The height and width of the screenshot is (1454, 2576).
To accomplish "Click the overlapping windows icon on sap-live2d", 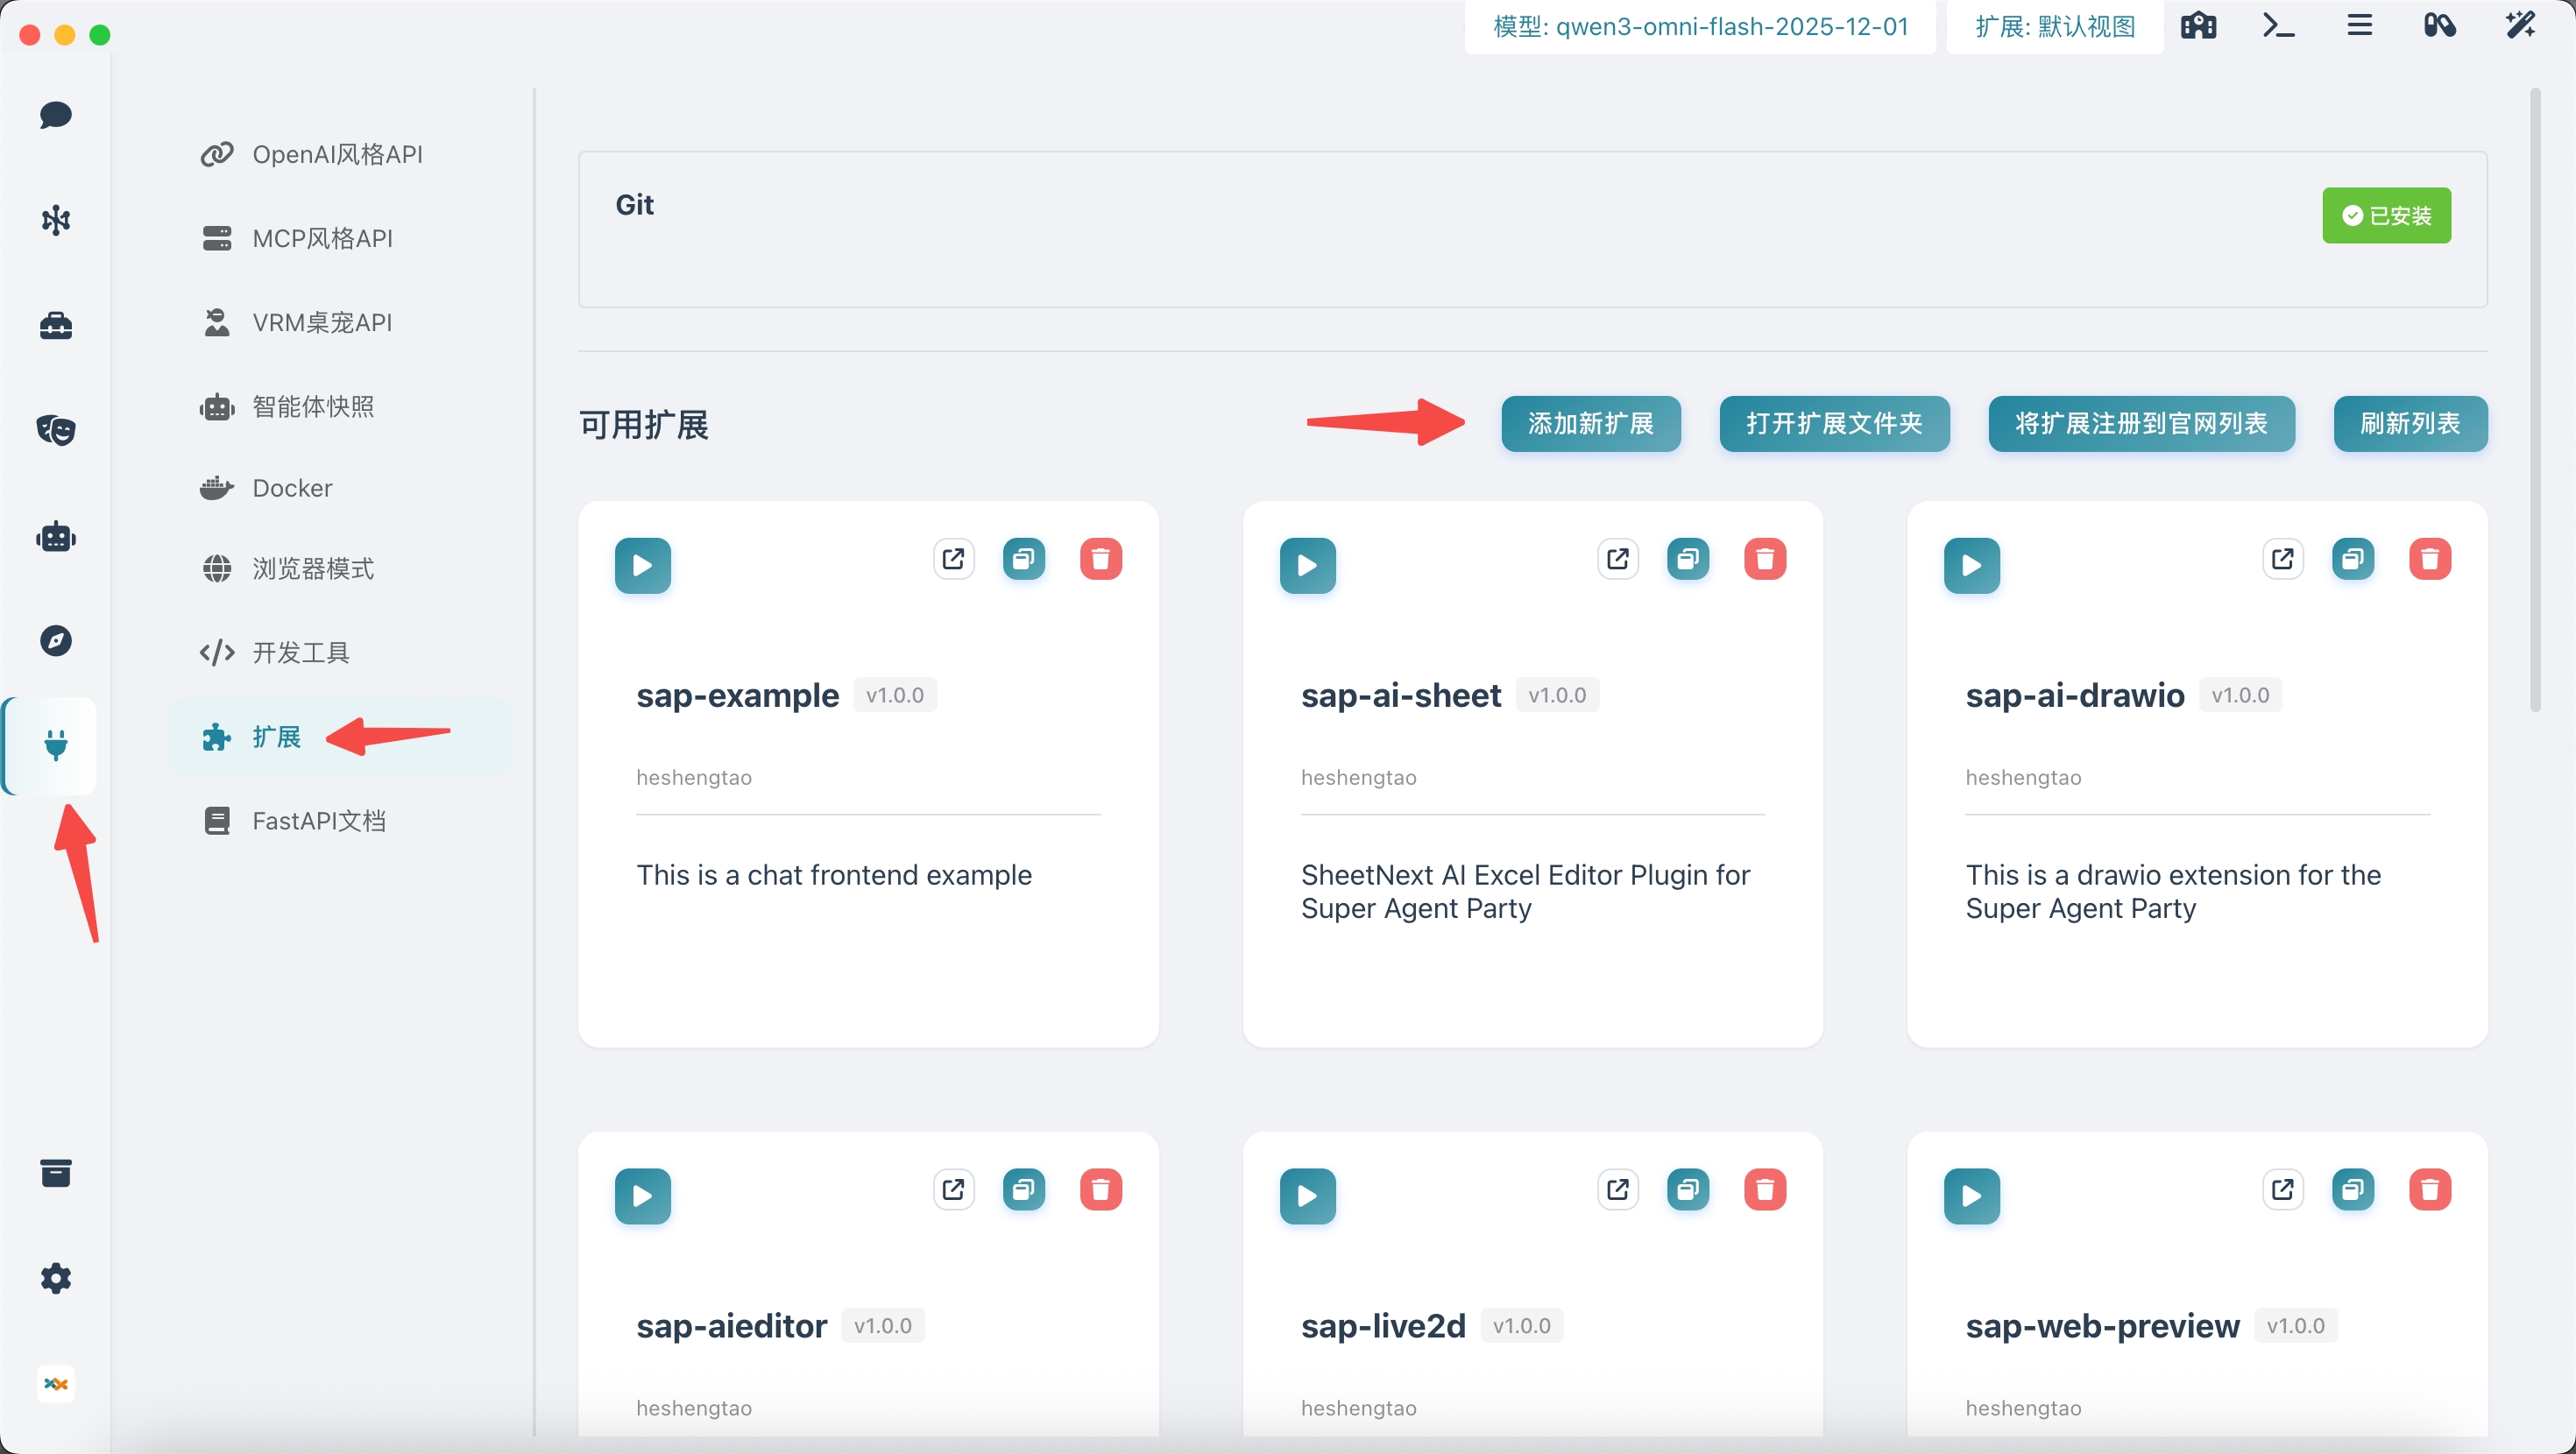I will coord(1688,1190).
